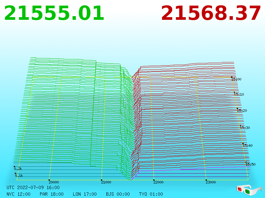
Task: Click the red ask price 21568.37
Action: tap(211, 13)
